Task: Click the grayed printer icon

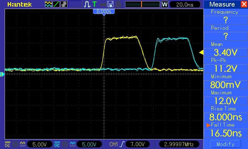Action: [118, 4]
